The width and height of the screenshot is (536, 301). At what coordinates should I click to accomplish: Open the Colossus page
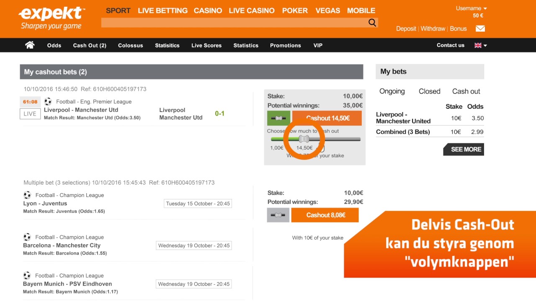click(x=130, y=45)
